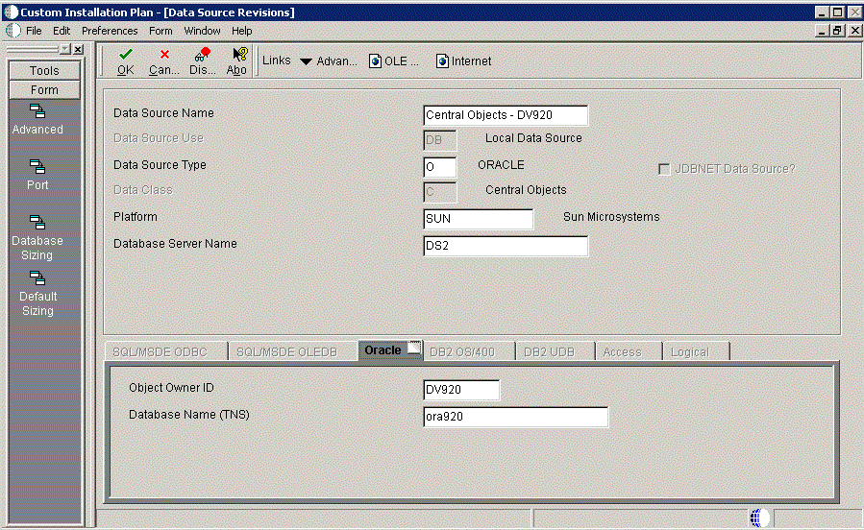Screen dimensions: 864x530
Task: Open the Preferences menu
Action: pyautogui.click(x=110, y=31)
